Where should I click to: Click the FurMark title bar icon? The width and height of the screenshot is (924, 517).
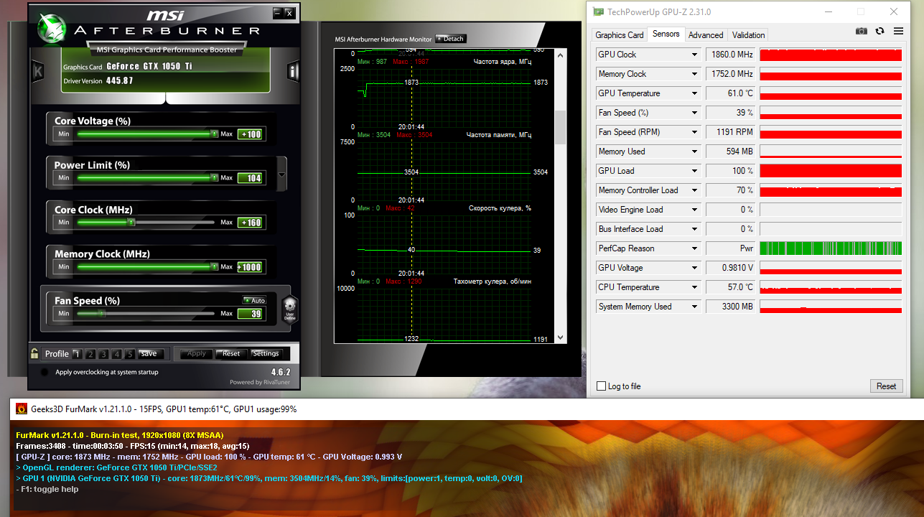tap(22, 409)
